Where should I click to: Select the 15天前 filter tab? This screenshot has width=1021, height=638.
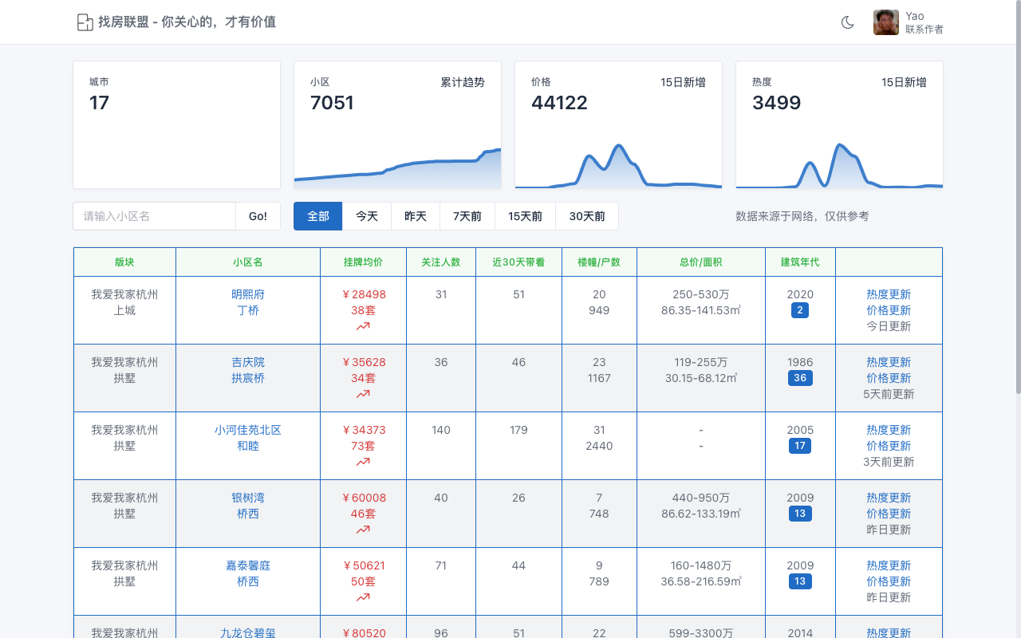pyautogui.click(x=526, y=216)
